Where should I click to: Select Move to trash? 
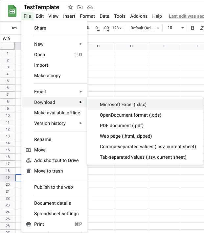pos(55,171)
